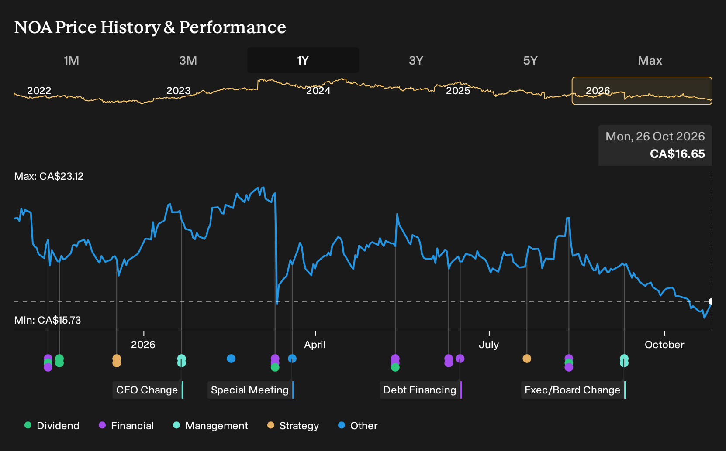Toggle the Dividend legend filter

coord(52,426)
